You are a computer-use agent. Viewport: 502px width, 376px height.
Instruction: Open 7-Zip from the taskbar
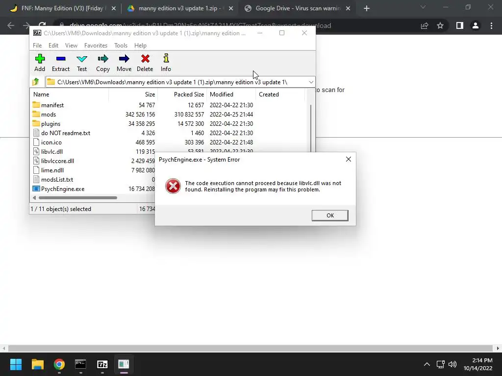[x=102, y=364]
